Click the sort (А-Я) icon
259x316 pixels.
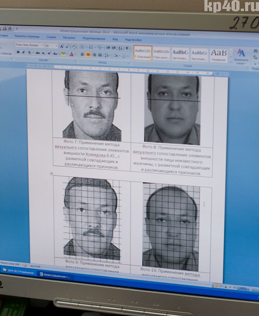[120, 48]
